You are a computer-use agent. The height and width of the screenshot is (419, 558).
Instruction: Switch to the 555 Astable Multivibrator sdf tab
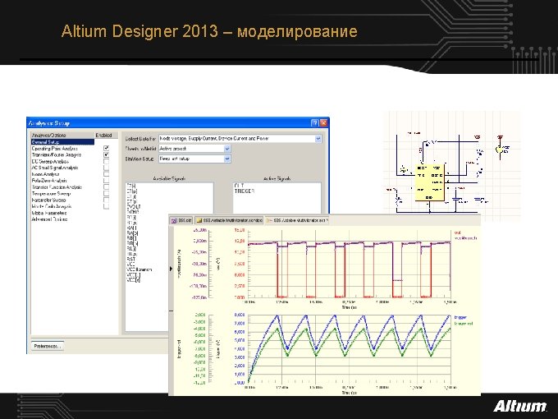click(297, 220)
